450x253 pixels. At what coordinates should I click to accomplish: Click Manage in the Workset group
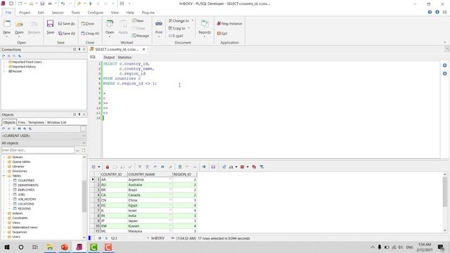click(x=141, y=36)
